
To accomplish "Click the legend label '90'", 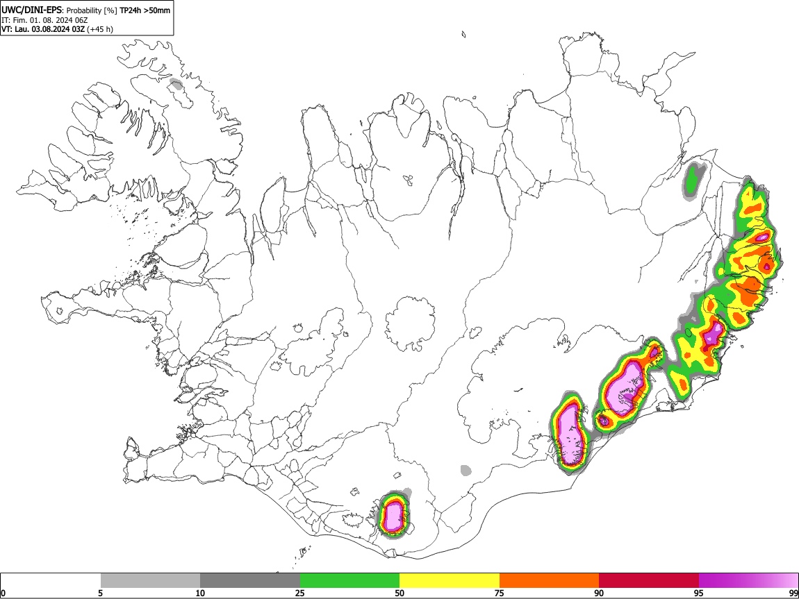I will point(599,593).
